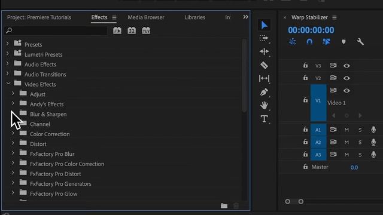Toggle sync lock for track A3
The image size is (383, 215).
[333, 154]
